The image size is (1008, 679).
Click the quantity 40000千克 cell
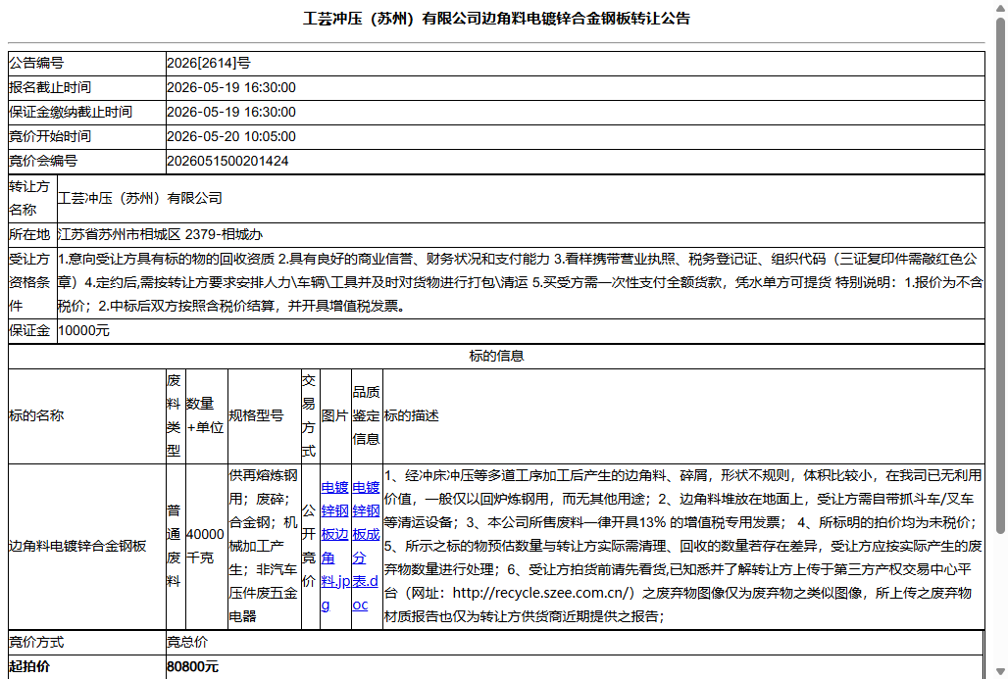pos(206,547)
